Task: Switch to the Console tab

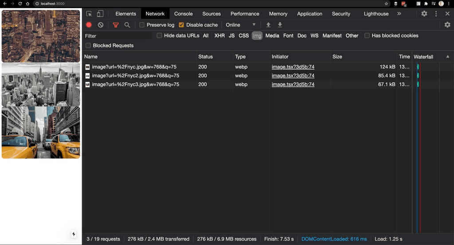Action: pos(184,14)
